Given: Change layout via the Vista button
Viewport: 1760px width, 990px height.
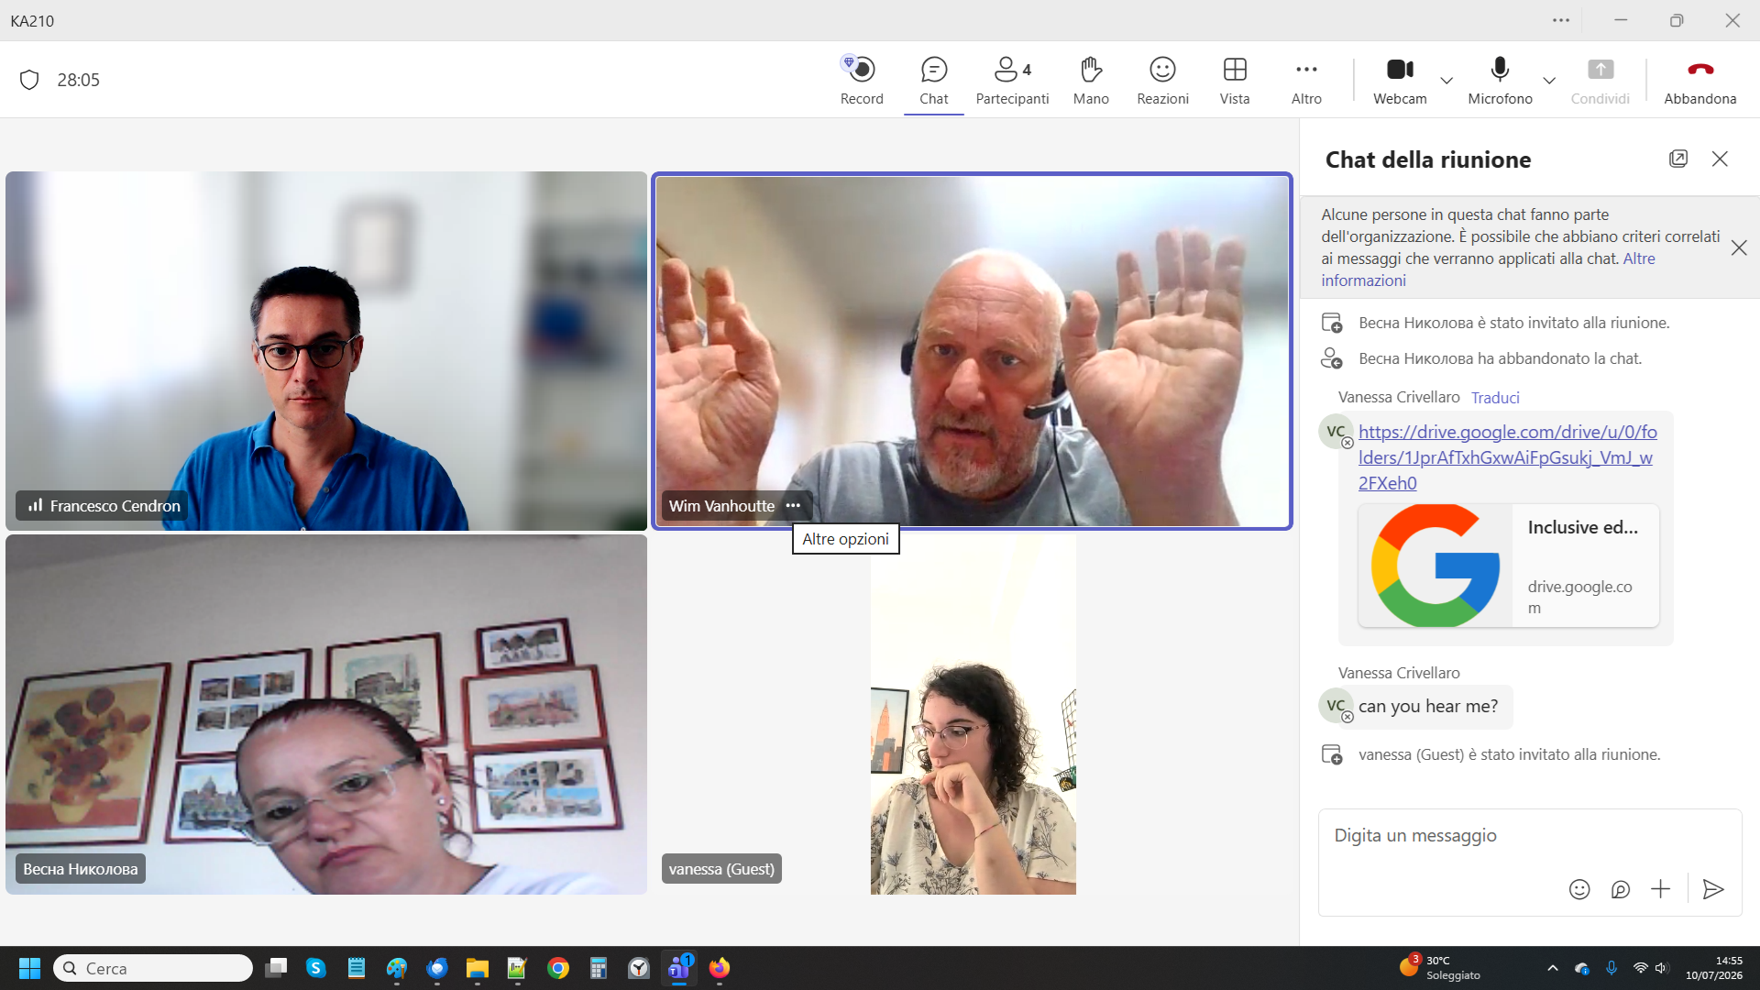Looking at the screenshot, I should [x=1235, y=80].
